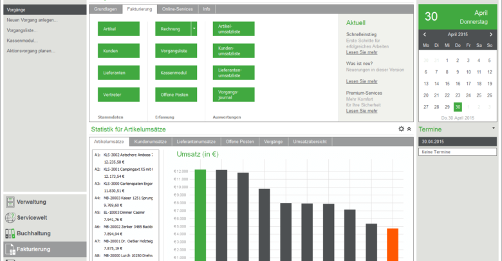The image size is (502, 261).
Task: Open Buchhaltung via its binder icon
Action: [x=10, y=233]
